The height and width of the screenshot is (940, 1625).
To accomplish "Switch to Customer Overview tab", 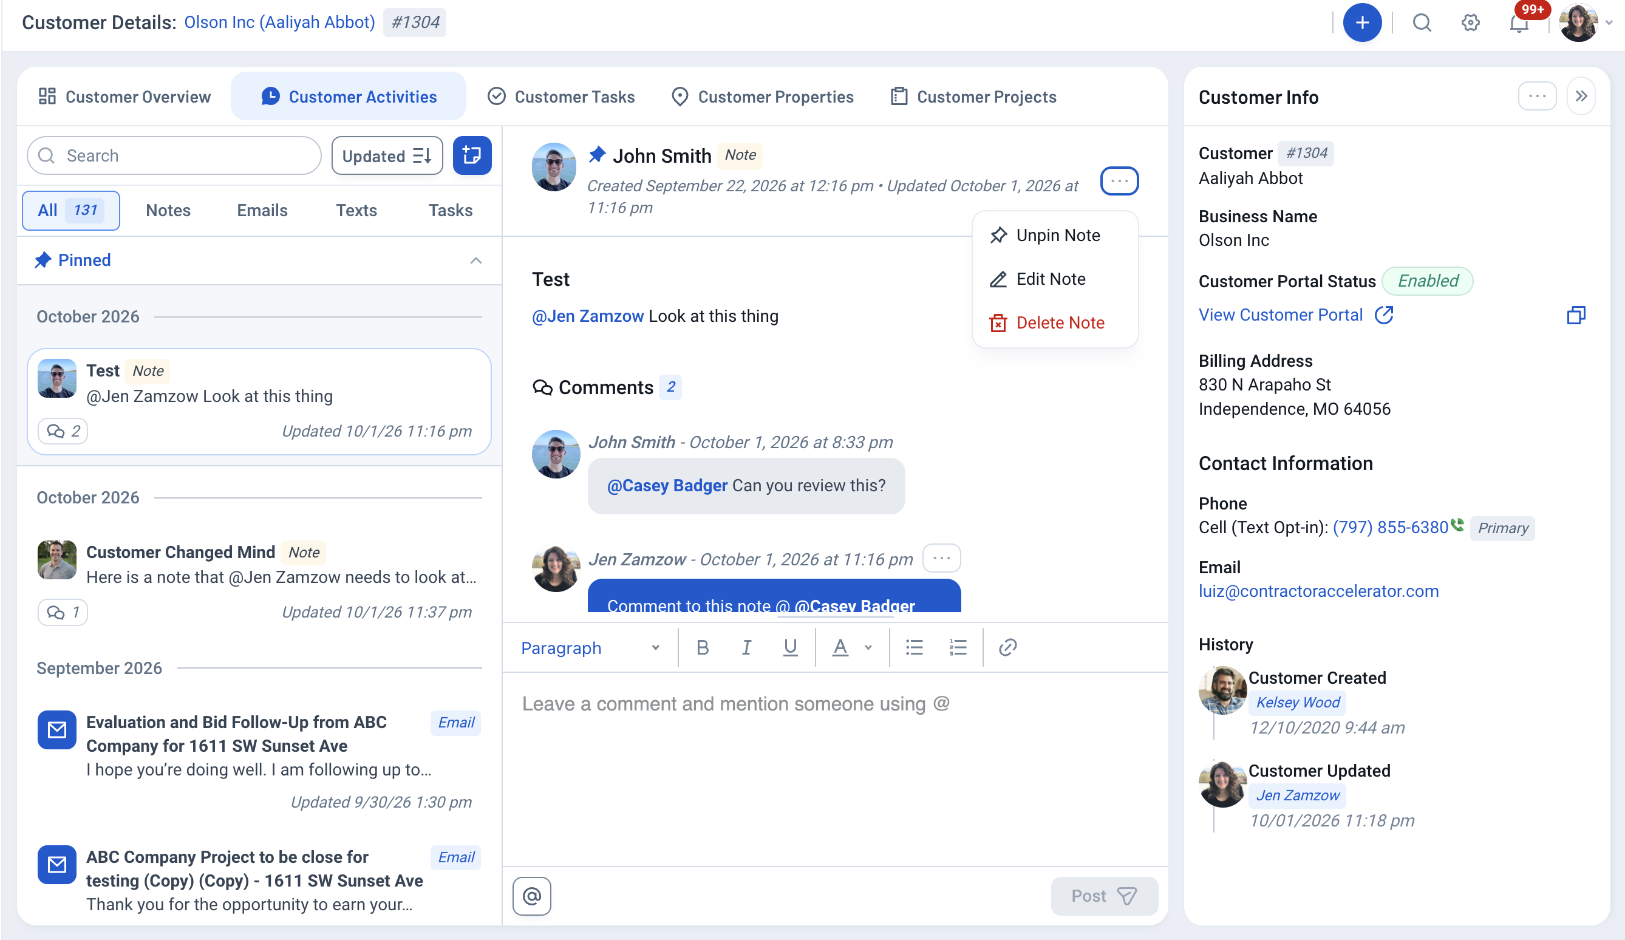I will click(x=124, y=97).
